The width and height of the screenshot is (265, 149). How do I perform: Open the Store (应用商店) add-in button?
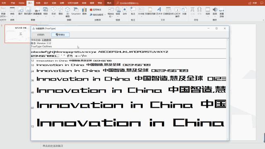click(96, 9)
